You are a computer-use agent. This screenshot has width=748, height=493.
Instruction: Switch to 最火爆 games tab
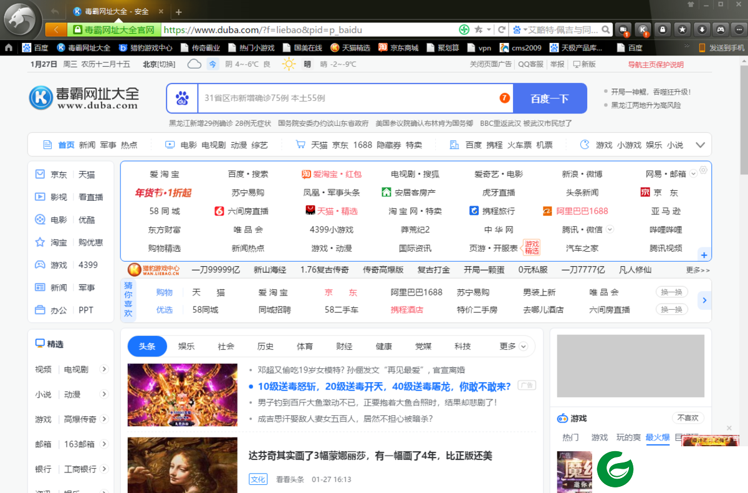coord(658,438)
